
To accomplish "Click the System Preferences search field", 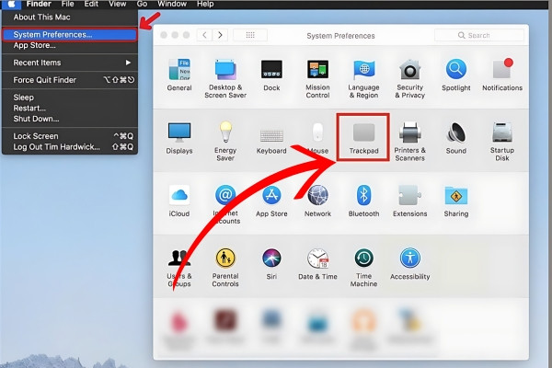I will (x=478, y=35).
